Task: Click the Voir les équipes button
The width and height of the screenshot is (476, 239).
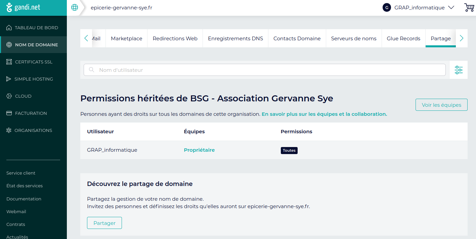Action: click(x=441, y=105)
